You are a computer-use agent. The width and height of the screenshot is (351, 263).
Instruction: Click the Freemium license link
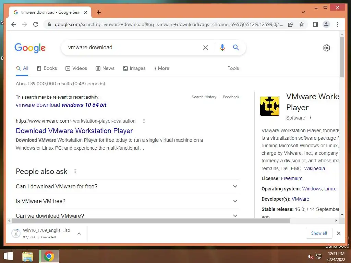[291, 178]
